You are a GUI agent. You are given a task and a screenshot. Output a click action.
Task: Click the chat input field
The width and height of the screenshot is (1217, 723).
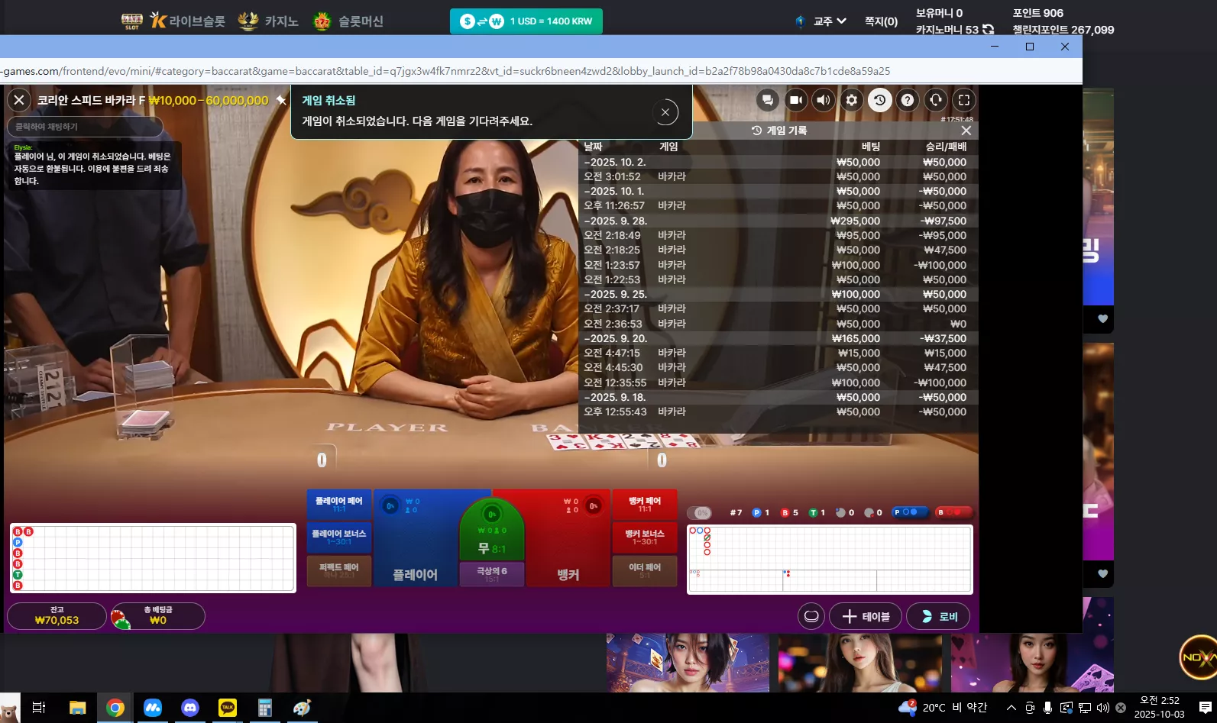(x=85, y=127)
